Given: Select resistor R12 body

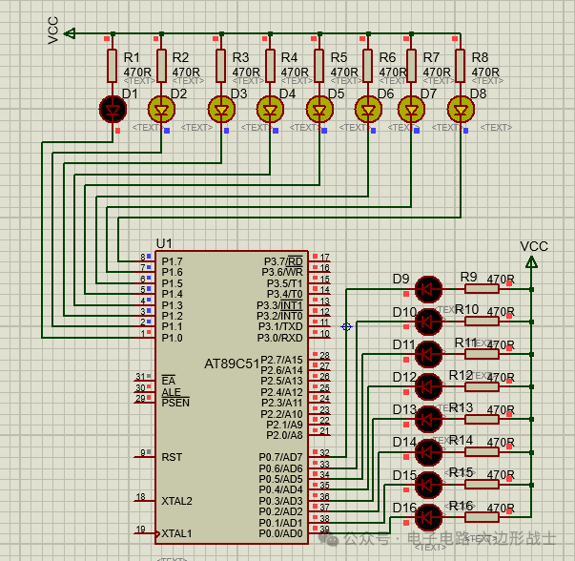Looking at the screenshot, I should [482, 386].
